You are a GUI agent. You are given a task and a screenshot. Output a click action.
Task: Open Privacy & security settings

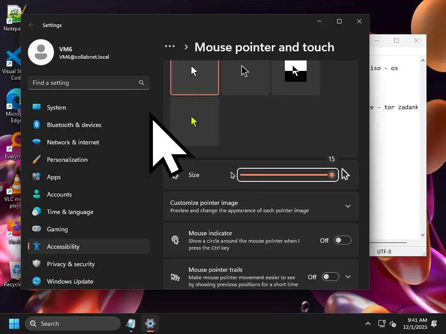(x=89, y=264)
